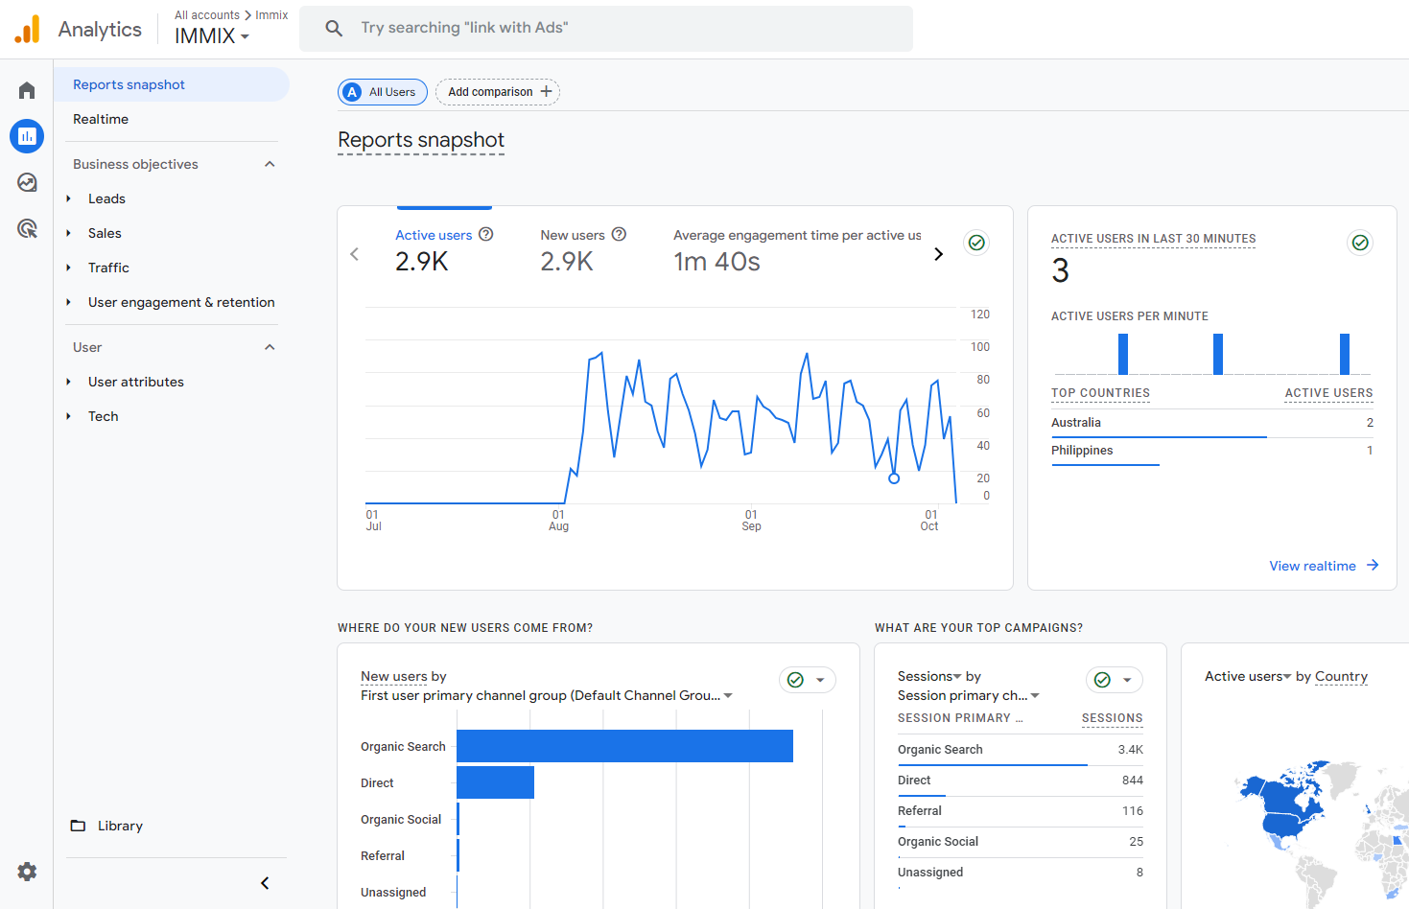Select the Explore icon in left rail
This screenshot has height=909, width=1409.
(x=27, y=182)
